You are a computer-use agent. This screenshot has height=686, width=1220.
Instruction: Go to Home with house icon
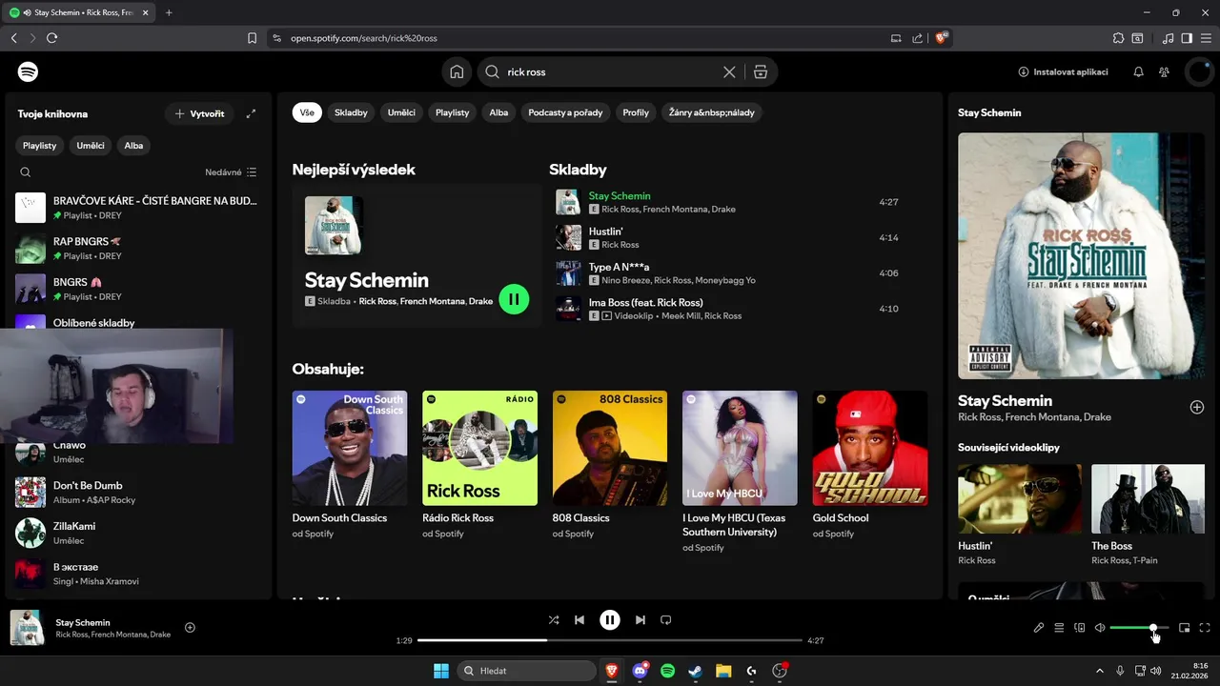coord(457,71)
